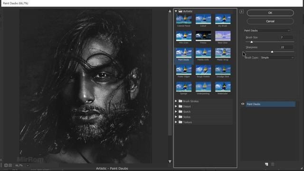Select the Plastic Wrap filter thumbnail

tap(223, 53)
